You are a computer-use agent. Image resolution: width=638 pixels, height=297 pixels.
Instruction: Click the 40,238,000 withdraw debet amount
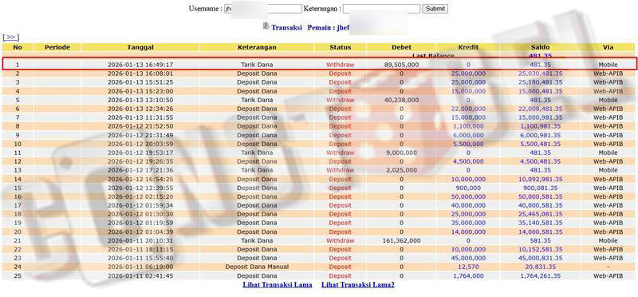[x=401, y=100]
